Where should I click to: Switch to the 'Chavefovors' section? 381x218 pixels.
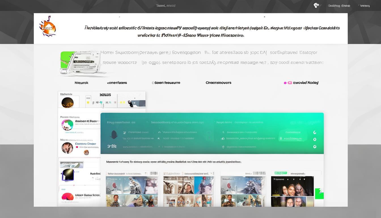tap(218, 83)
